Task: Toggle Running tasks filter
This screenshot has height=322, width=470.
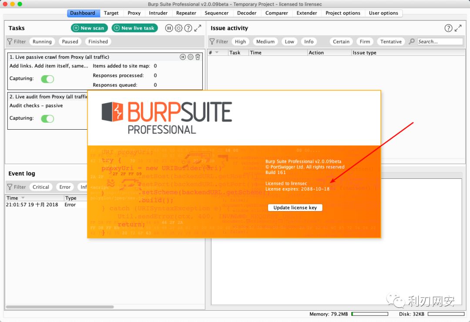Action: tap(42, 42)
